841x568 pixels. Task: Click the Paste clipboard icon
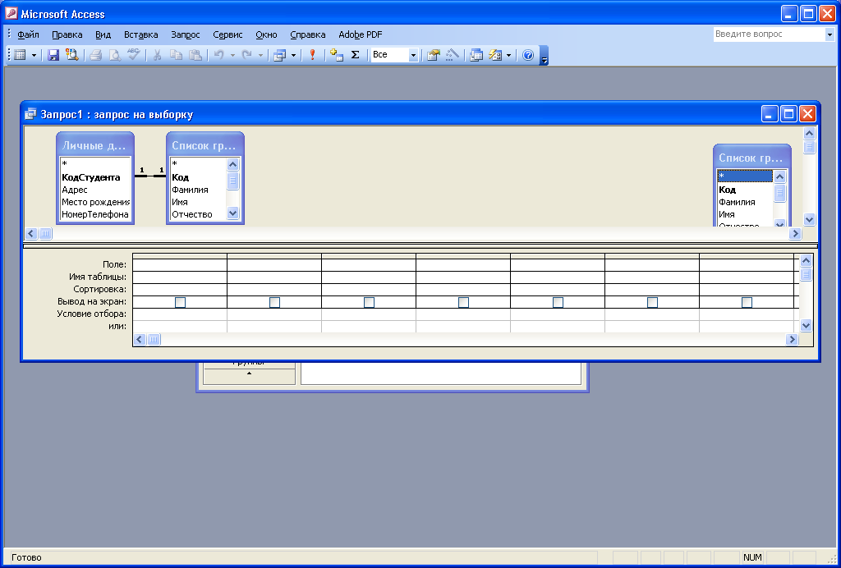tap(195, 55)
